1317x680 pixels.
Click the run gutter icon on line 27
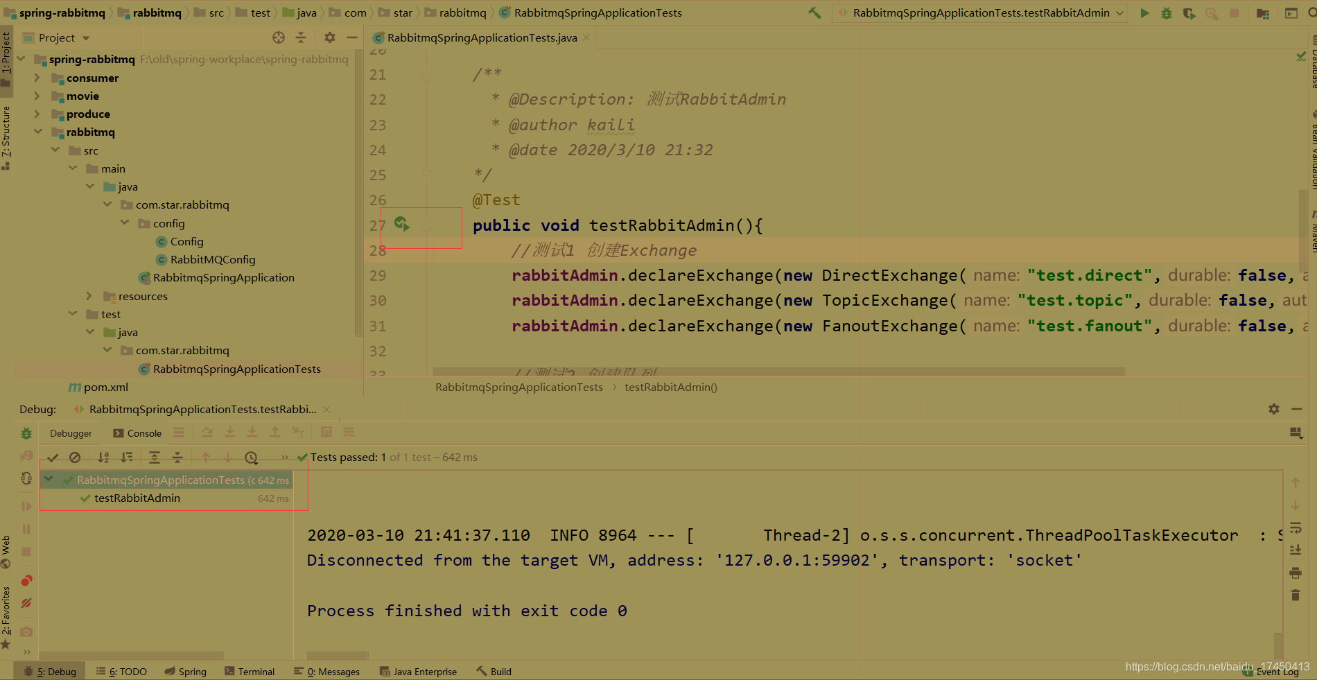(x=401, y=224)
